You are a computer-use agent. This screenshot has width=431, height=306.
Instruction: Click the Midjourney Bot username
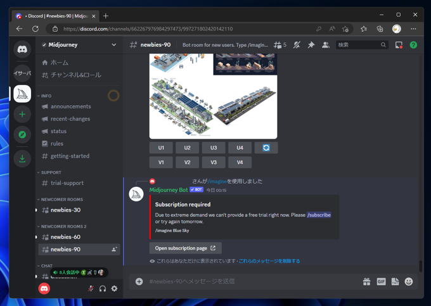tap(169, 190)
